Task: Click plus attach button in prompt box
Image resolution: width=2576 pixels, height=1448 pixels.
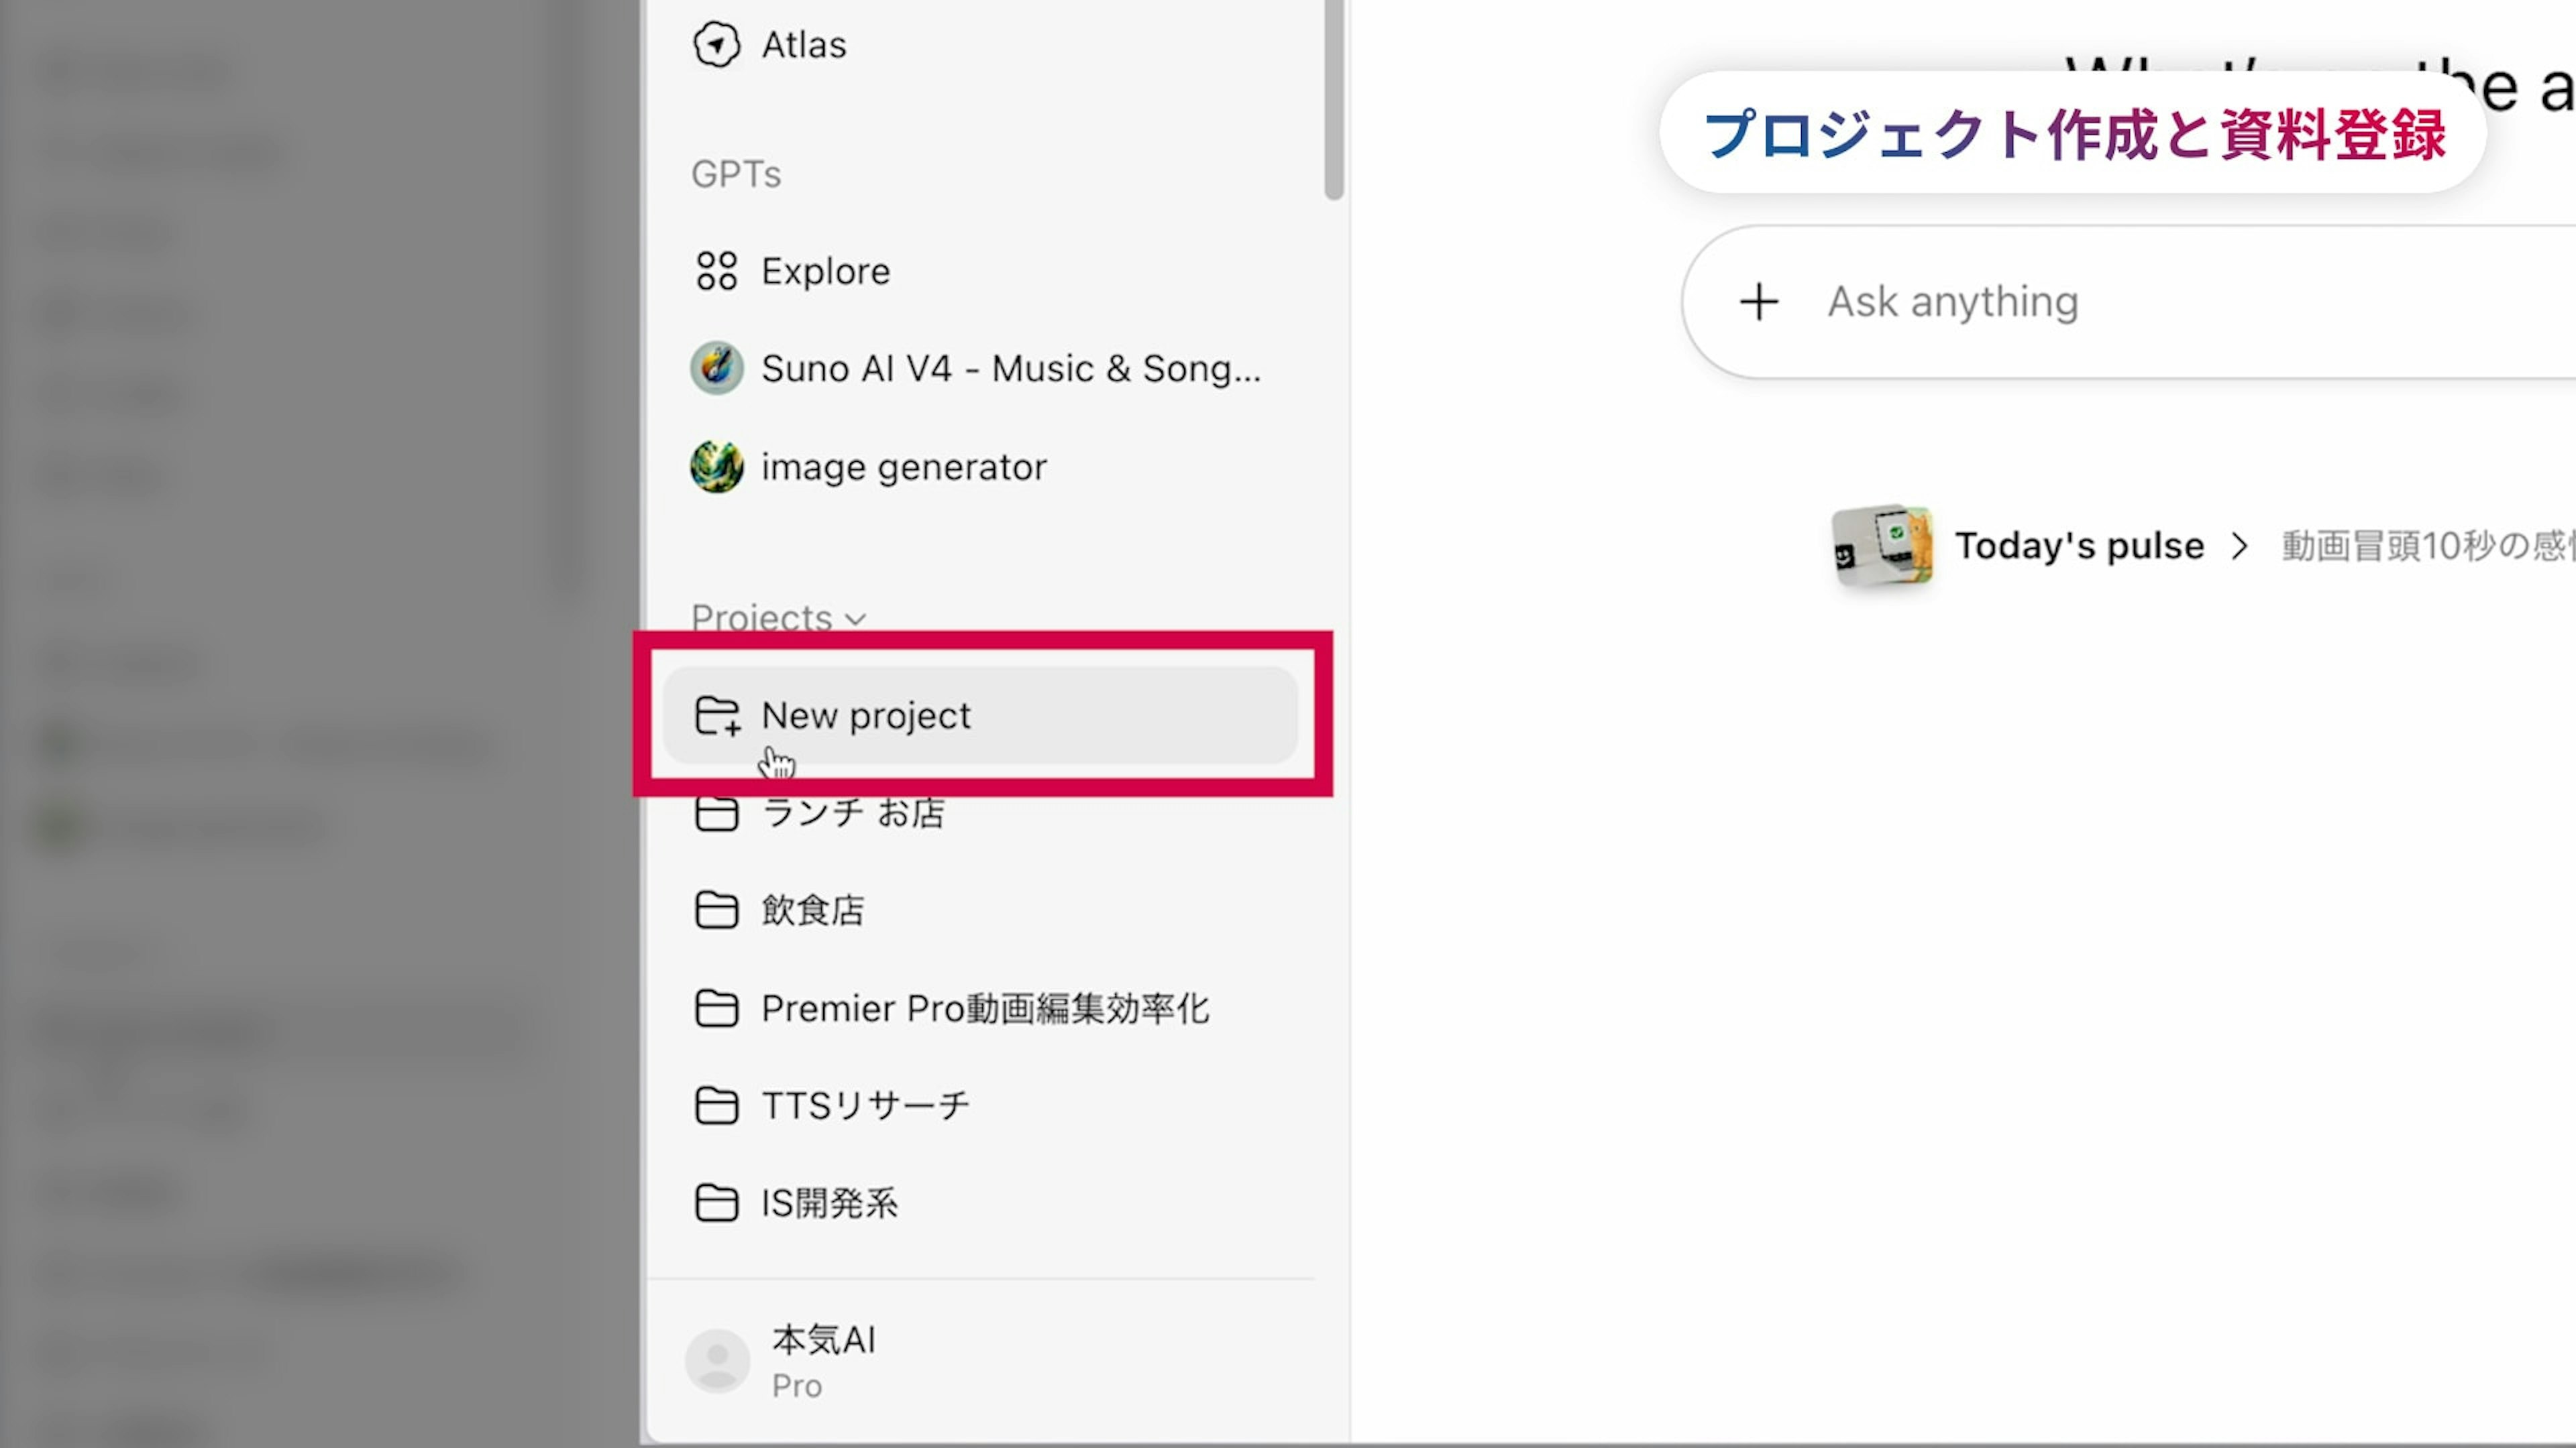Action: click(1758, 302)
